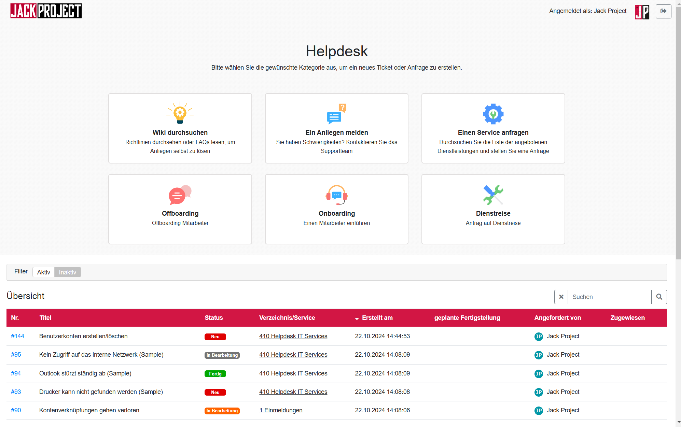Click date 22.10.2024 14:08:06

point(382,410)
